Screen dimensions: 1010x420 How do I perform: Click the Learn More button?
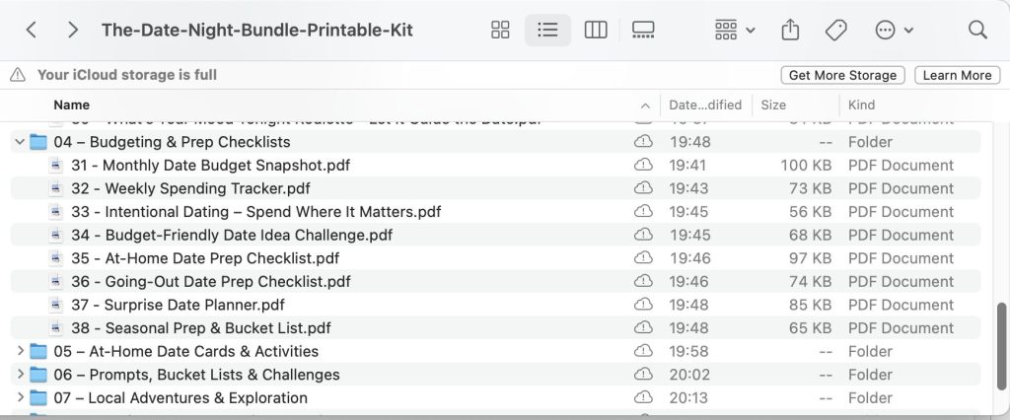click(x=957, y=75)
